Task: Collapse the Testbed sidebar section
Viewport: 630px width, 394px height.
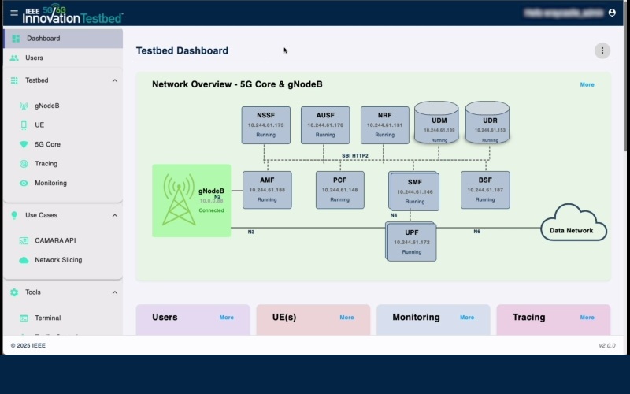Action: click(114, 80)
